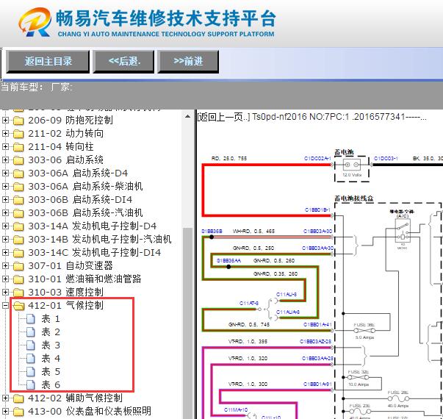This screenshot has height=419, width=443.
Task: Go back with the <<后退 button
Action: [123, 61]
